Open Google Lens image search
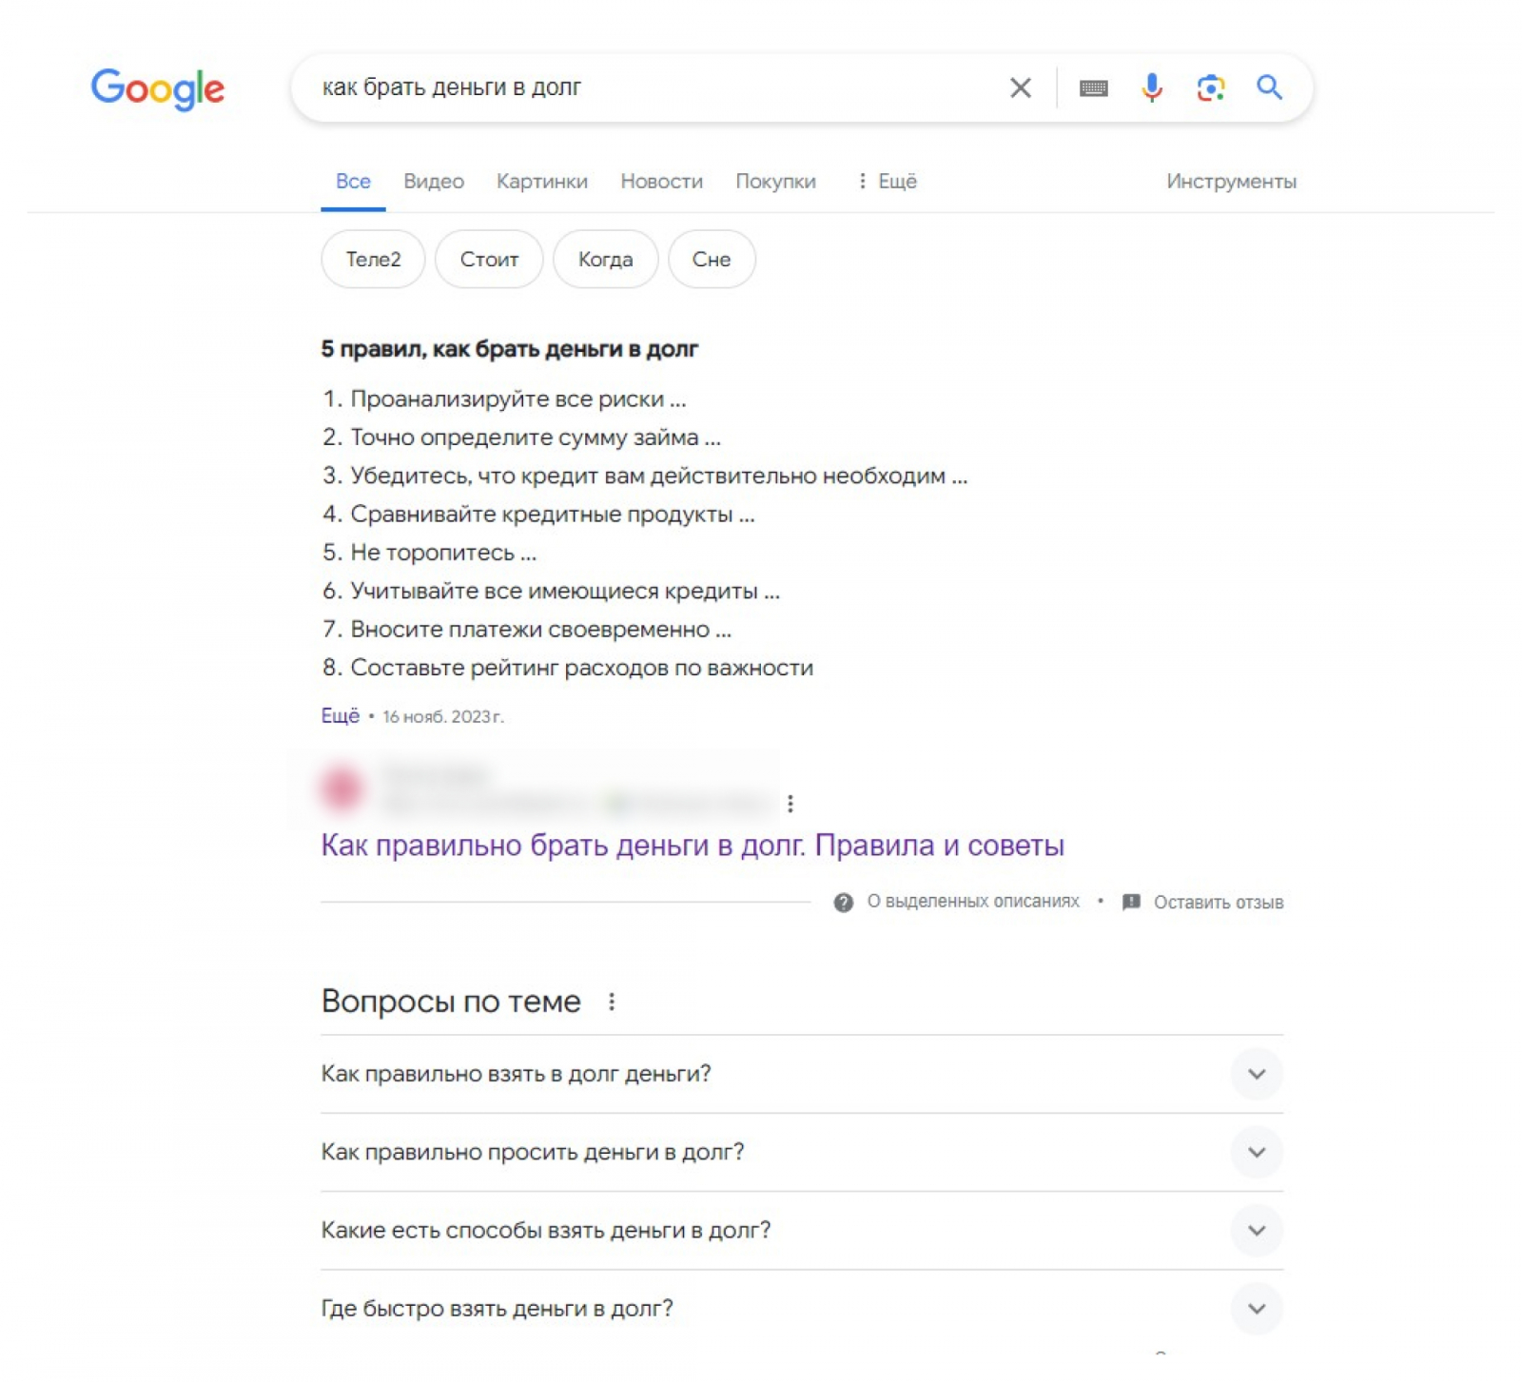 [x=1210, y=88]
